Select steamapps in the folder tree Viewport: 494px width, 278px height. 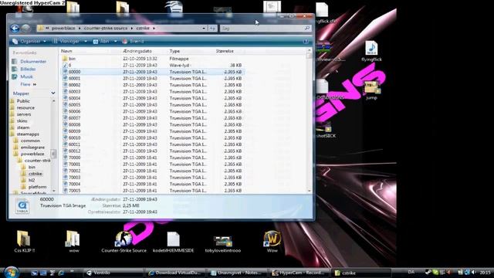(x=28, y=134)
